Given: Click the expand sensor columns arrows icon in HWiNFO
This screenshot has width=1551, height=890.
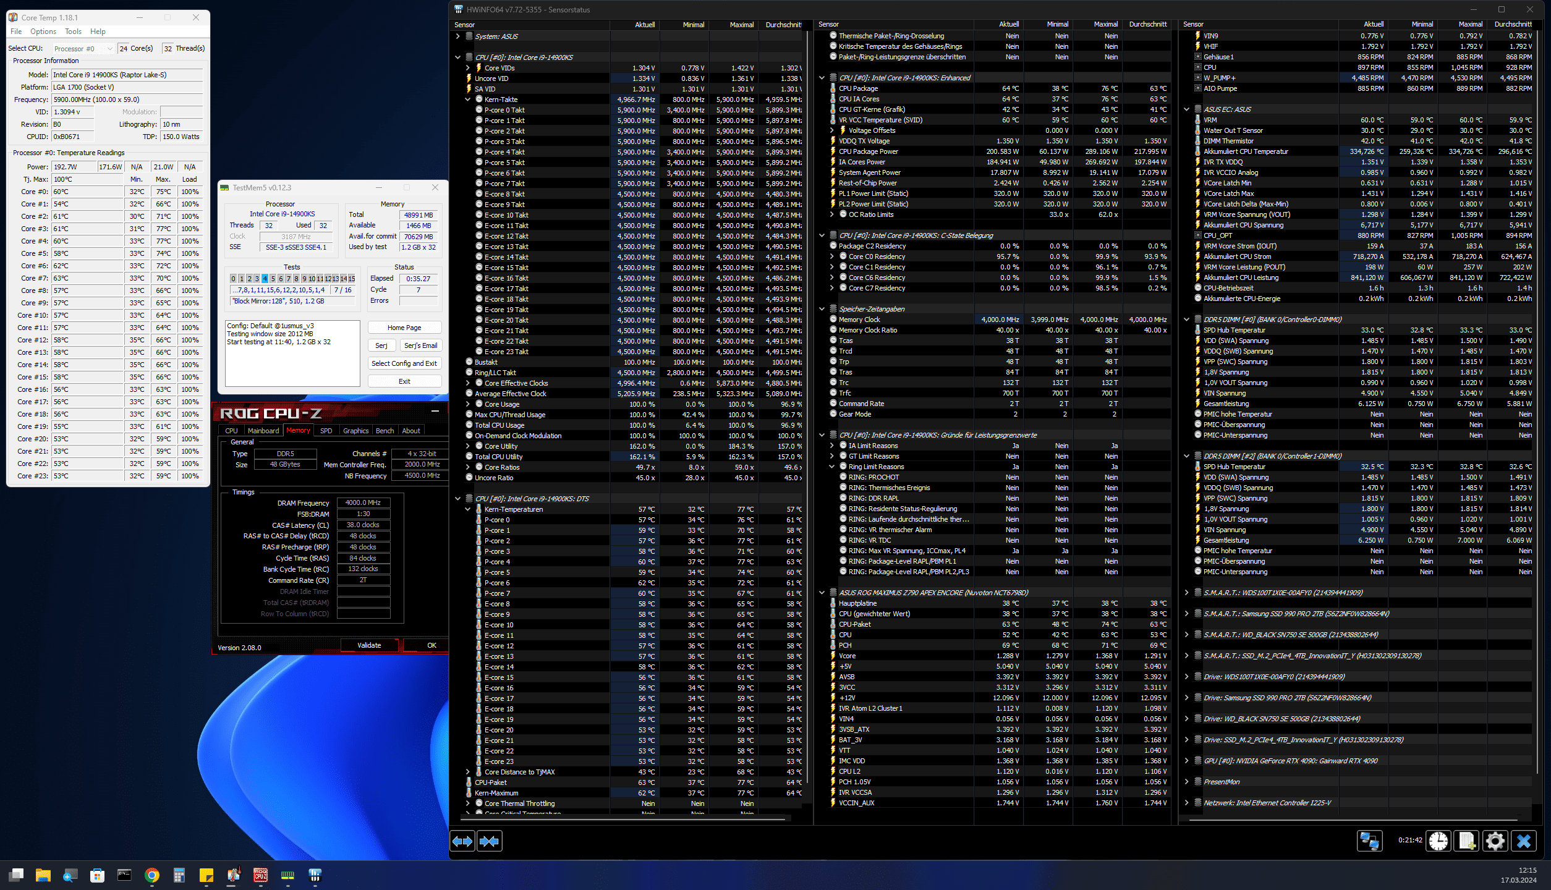Looking at the screenshot, I should pyautogui.click(x=462, y=841).
